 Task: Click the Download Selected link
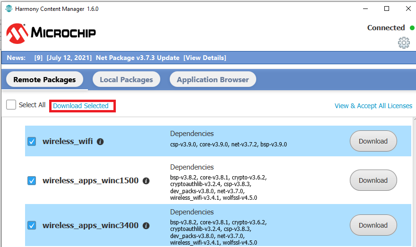click(81, 106)
